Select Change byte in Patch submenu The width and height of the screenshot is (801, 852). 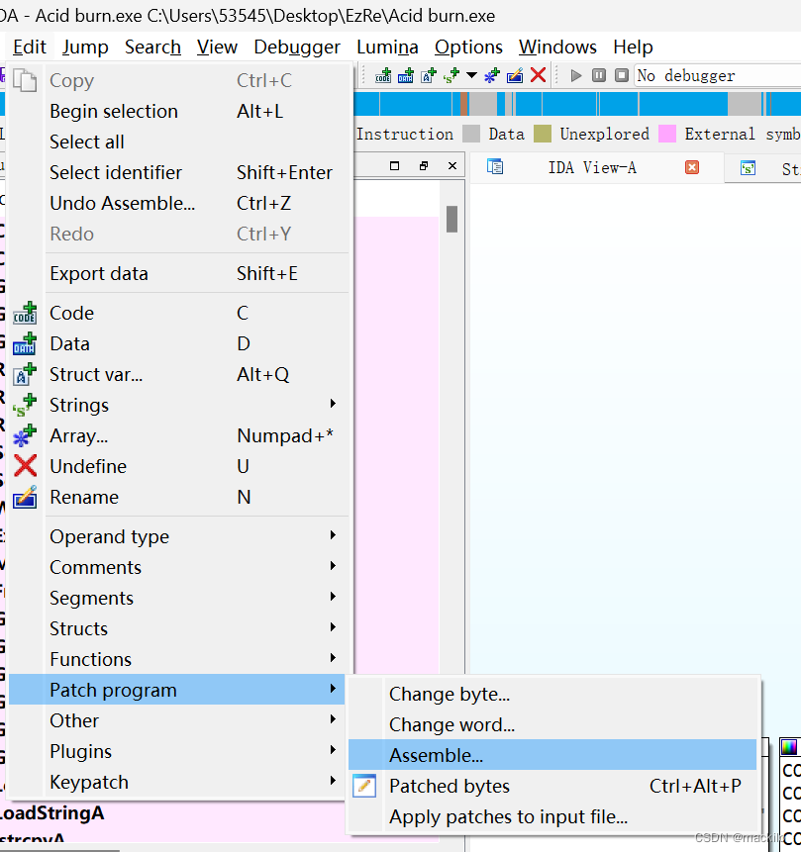pos(552,694)
